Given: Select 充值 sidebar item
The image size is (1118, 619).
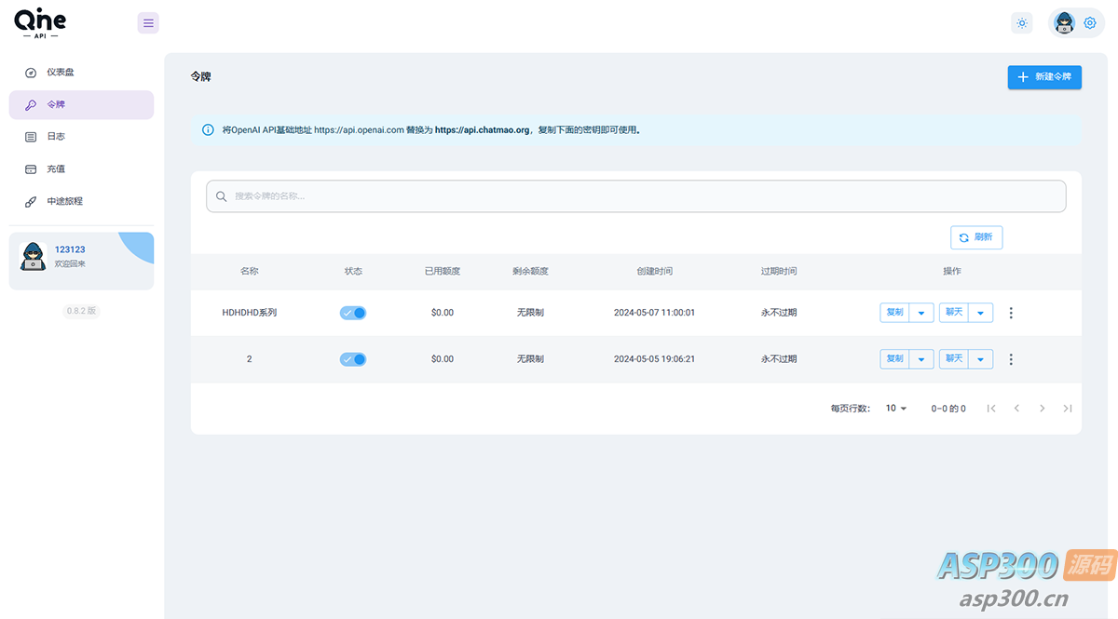Looking at the screenshot, I should (56, 169).
